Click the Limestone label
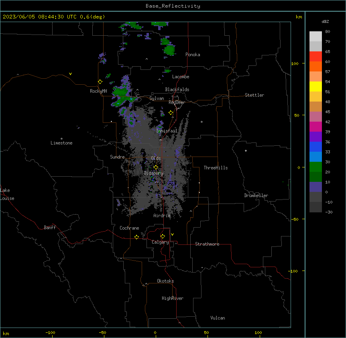This screenshot has height=338, width=346. (x=61, y=143)
